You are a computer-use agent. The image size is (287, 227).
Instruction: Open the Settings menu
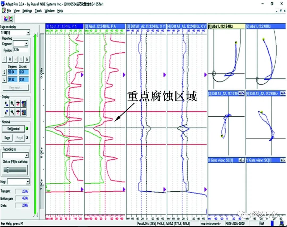click(27, 11)
